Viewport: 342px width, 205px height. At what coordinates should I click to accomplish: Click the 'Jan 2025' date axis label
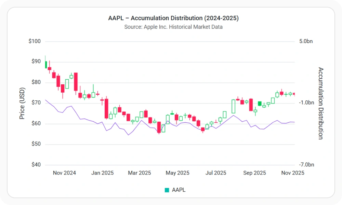(102, 173)
